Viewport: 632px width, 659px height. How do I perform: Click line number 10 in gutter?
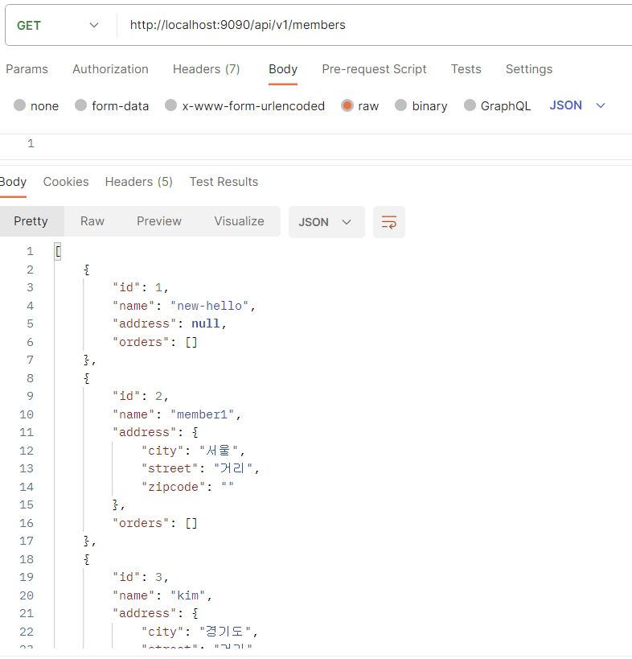27,415
